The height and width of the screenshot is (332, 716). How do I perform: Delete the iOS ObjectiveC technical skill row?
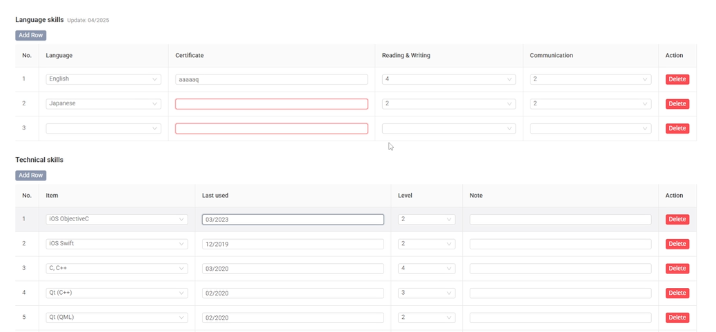[x=677, y=220]
